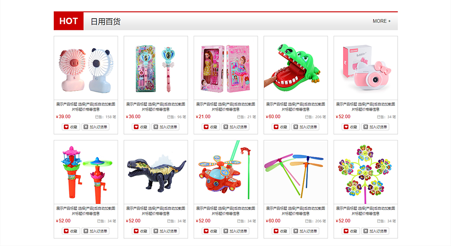Screen dimensions: 451x246
Task: View the pink Hello Kitty camera image
Action: [x=365, y=68]
